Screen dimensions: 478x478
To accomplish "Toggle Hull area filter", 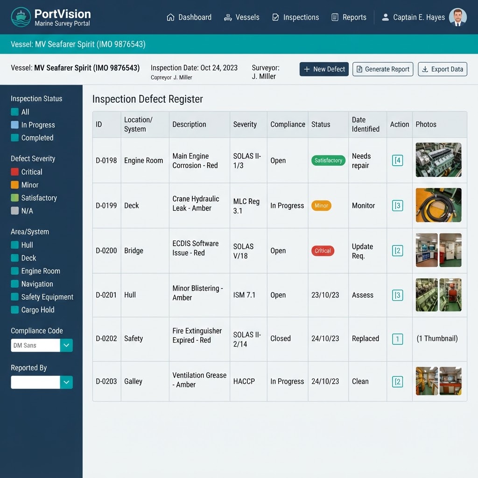I will pos(14,245).
